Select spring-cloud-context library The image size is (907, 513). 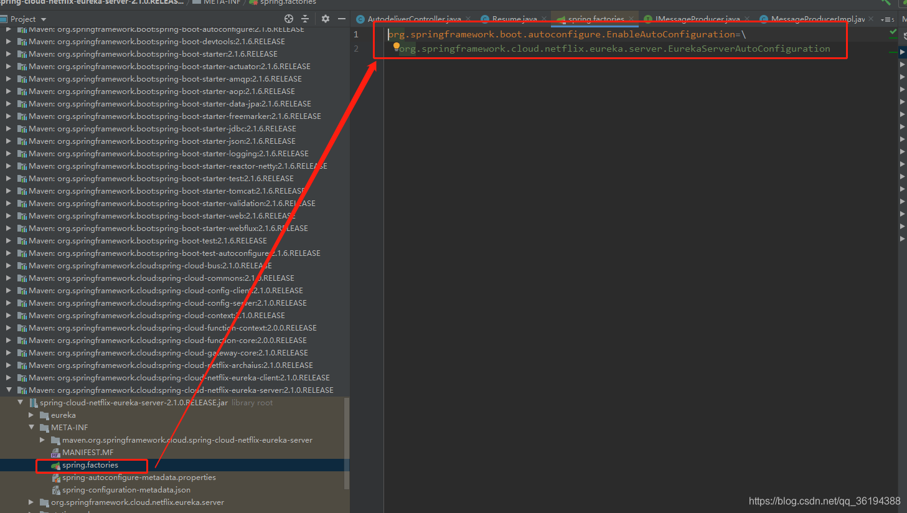[x=157, y=316]
